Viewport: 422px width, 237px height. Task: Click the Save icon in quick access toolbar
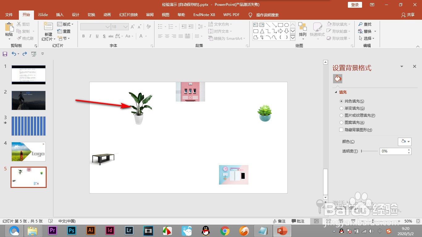pos(5,54)
